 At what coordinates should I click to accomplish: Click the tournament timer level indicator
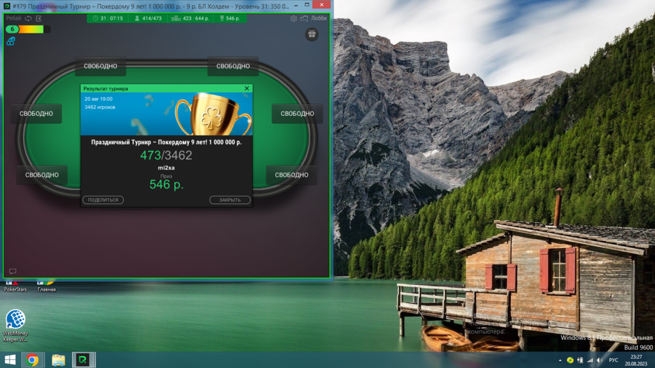[108, 18]
